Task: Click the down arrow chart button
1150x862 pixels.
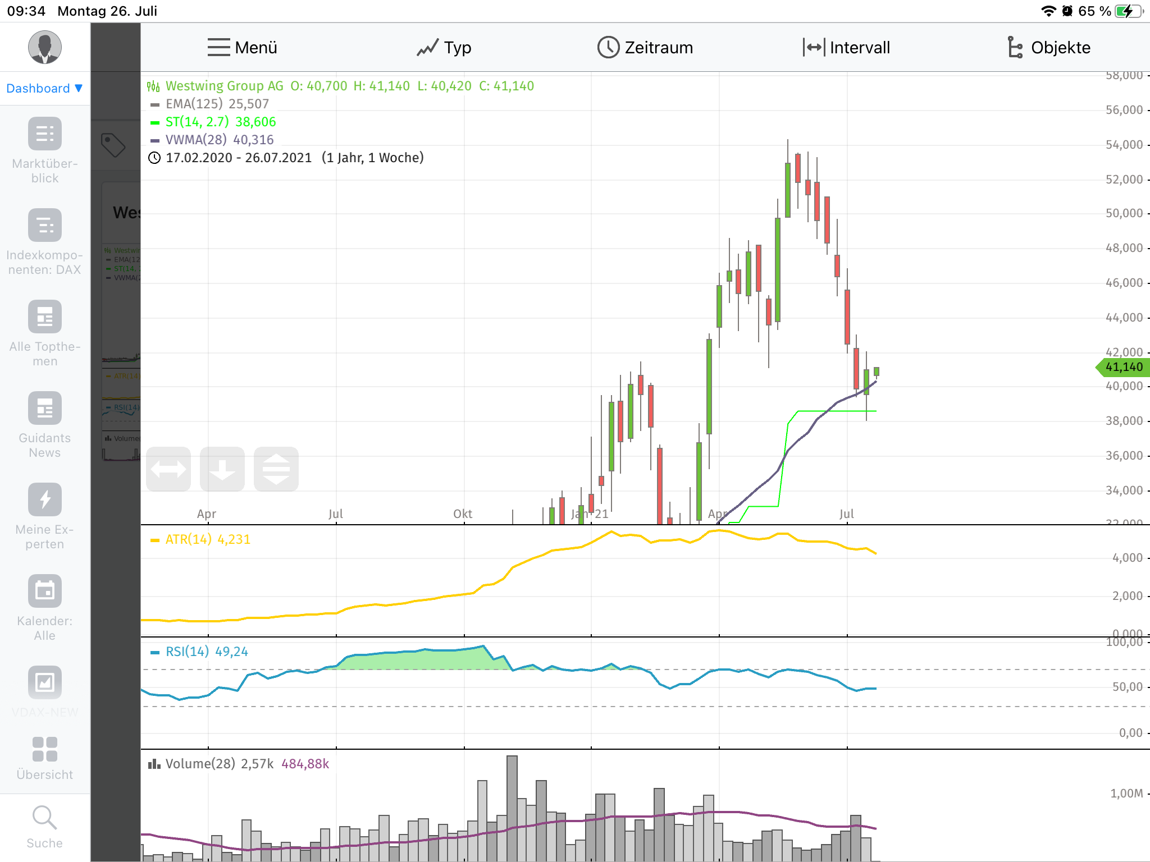Action: (x=222, y=469)
